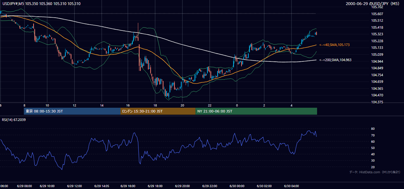Click hour label 8 under the price chart
Viewport: 404px width, 189px height.
point(24,105)
